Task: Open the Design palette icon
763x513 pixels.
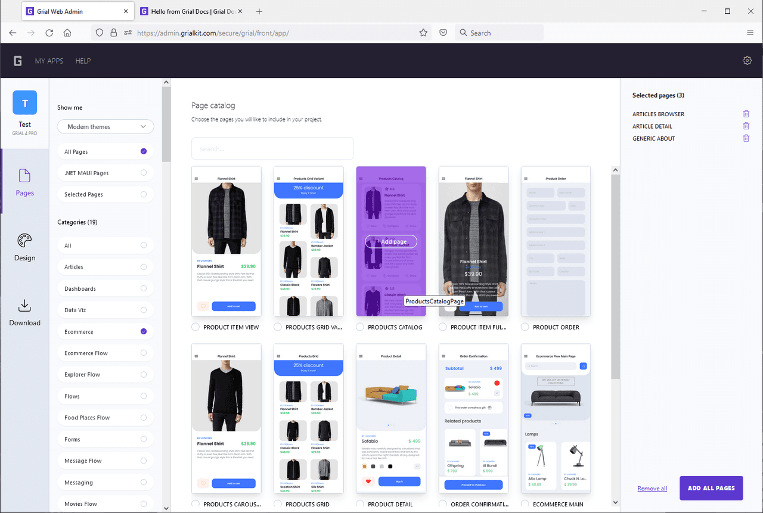Action: (x=24, y=241)
